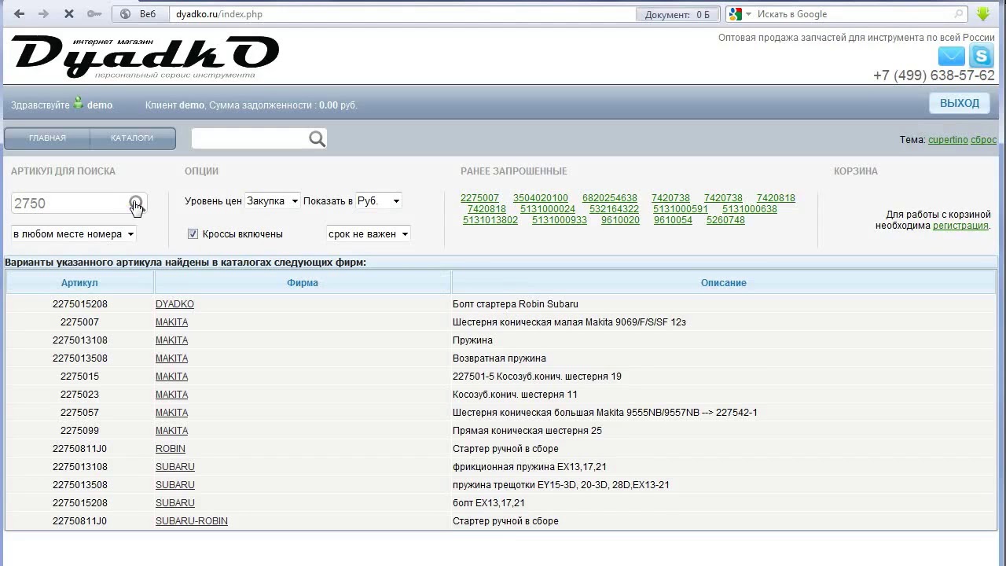Sort by the Описание column header
This screenshot has width=1006, height=566.
pyautogui.click(x=724, y=283)
